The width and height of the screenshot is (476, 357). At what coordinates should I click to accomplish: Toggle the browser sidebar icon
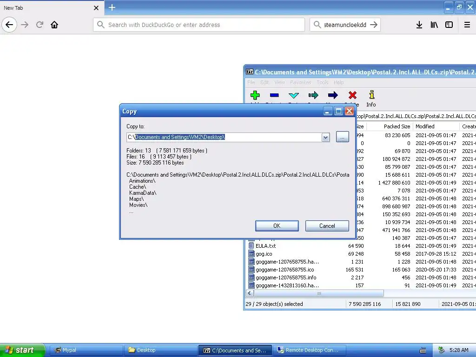point(449,25)
